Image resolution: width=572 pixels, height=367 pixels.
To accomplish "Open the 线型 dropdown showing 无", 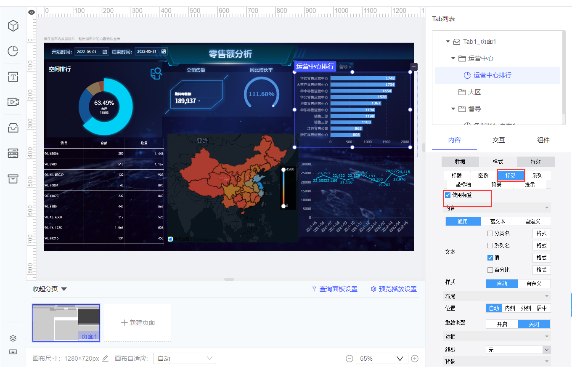I will pos(518,350).
